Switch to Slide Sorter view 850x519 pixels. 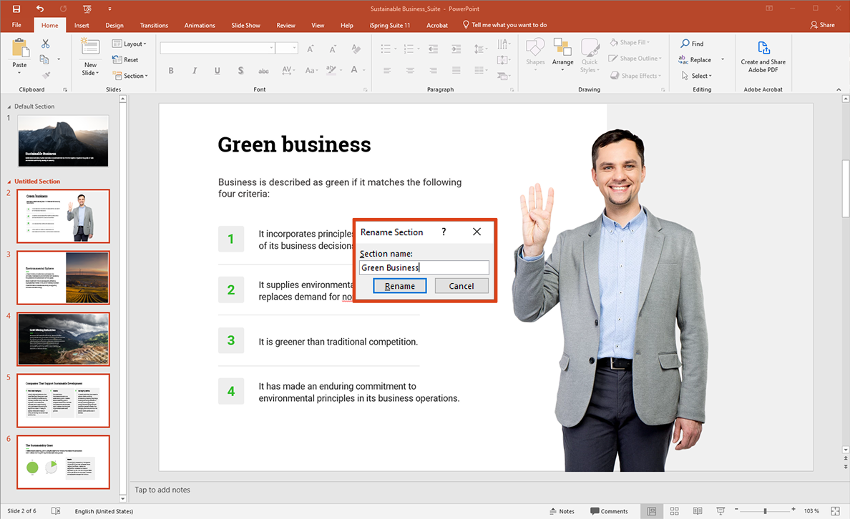675,510
